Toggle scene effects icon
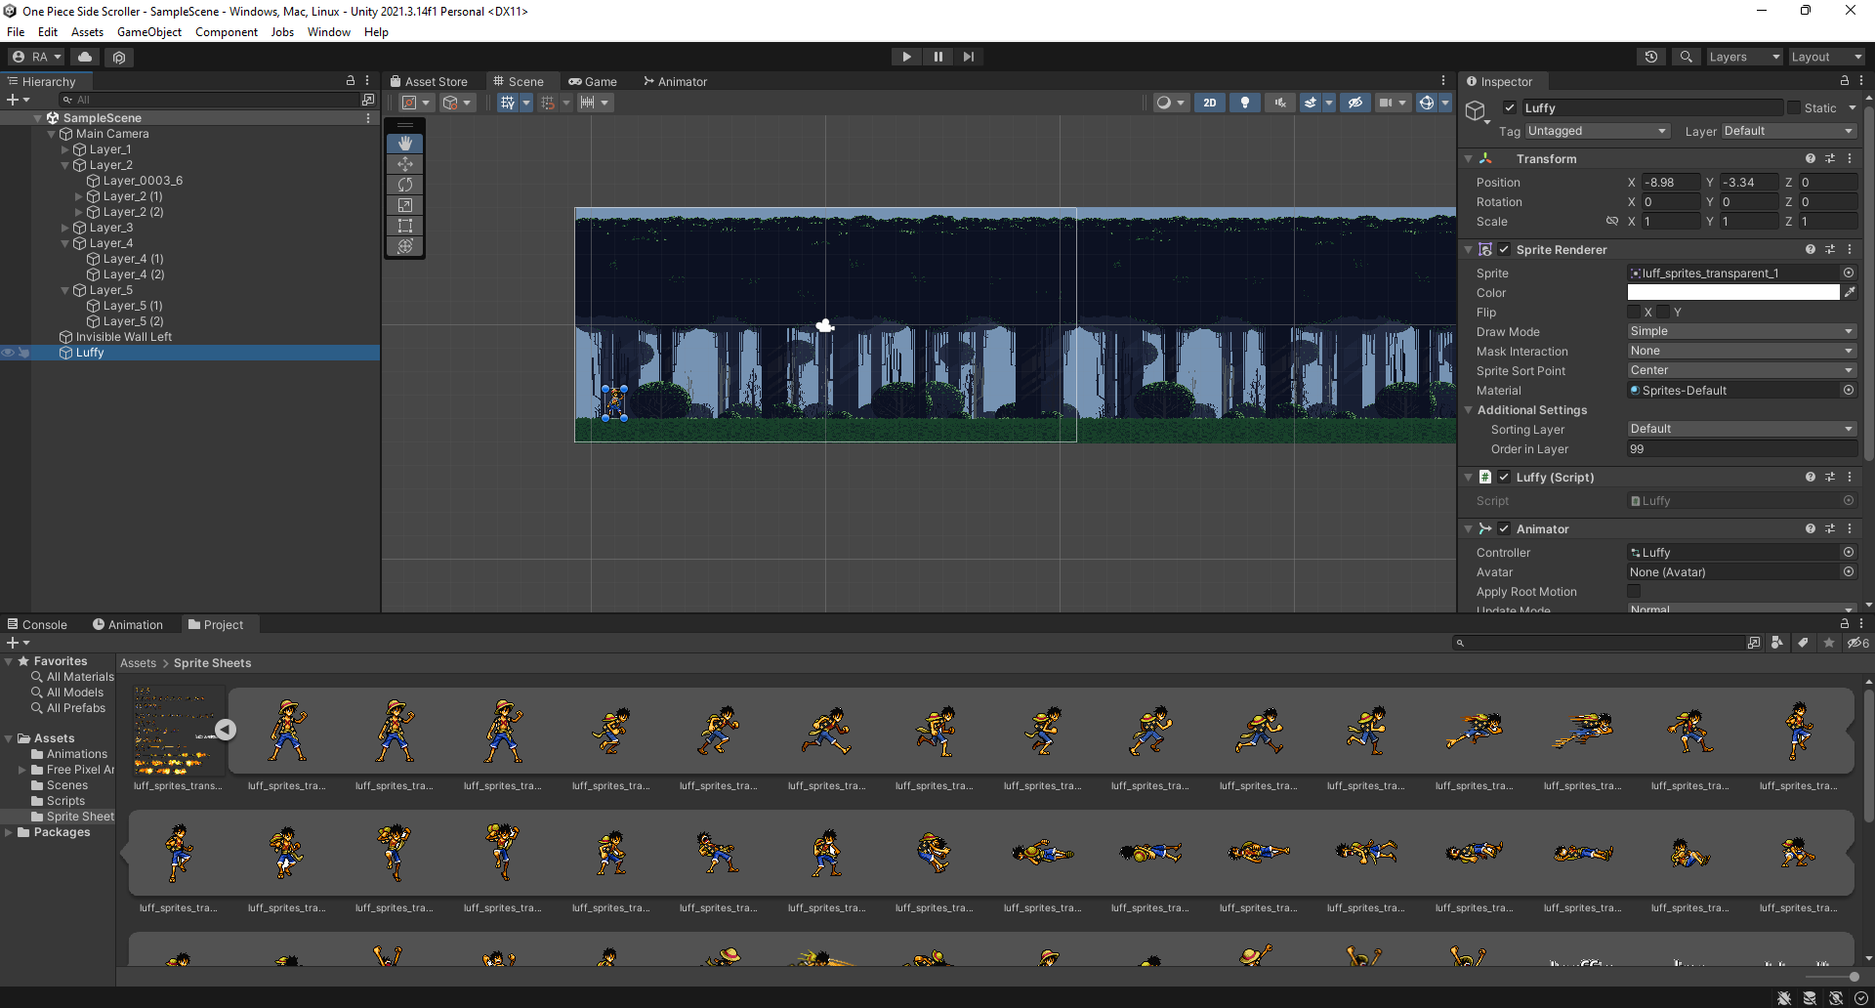The width and height of the screenshot is (1875, 1008). click(1311, 103)
